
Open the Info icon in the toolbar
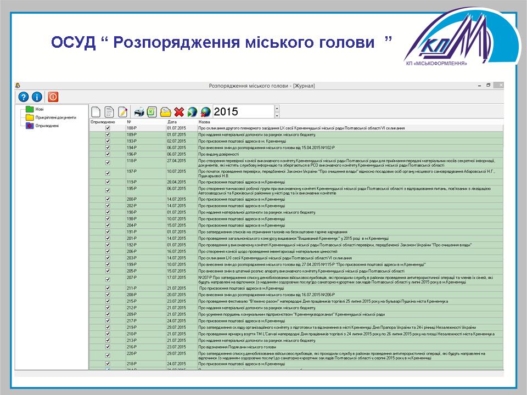click(x=37, y=97)
